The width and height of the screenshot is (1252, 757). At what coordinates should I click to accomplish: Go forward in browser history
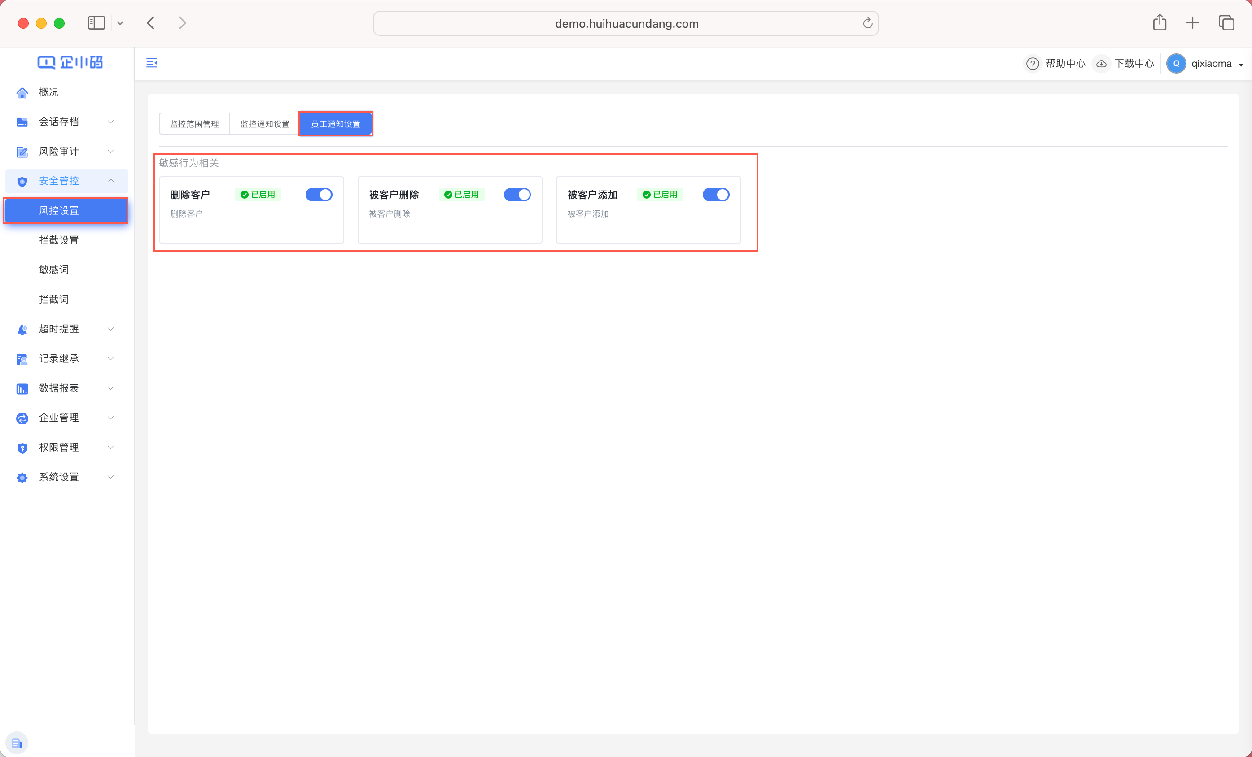182,23
